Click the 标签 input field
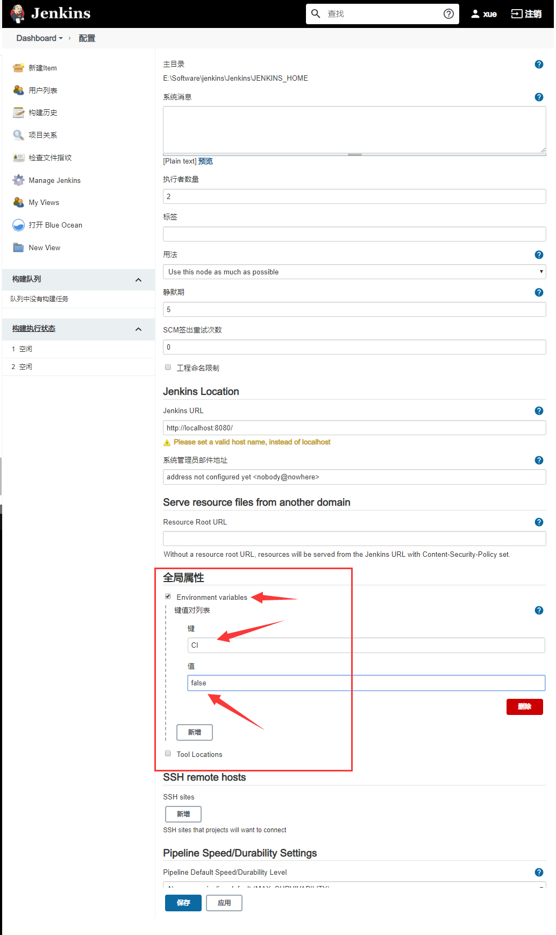 (354, 234)
